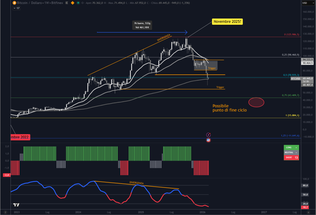This screenshot has height=215, width=316.
Task: Click the yellow 'Novembre 2025?' annotation
Action: tap(227, 21)
